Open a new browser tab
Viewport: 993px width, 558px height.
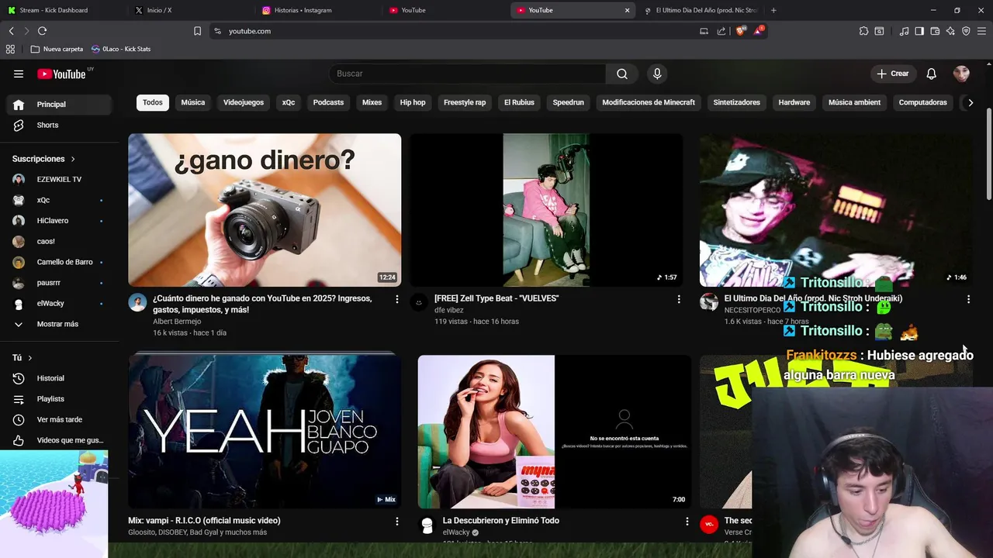(773, 10)
